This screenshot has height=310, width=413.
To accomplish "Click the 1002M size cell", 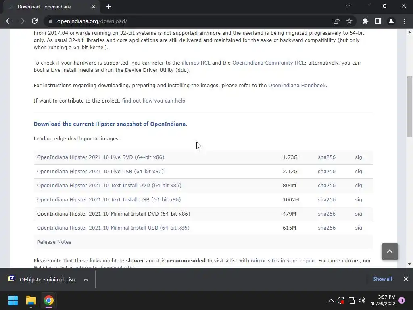I will coord(291,199).
